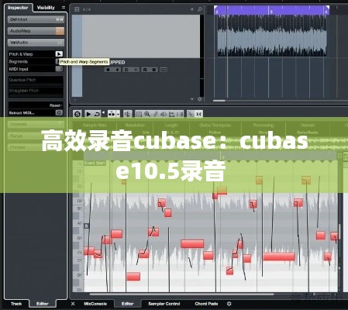The width and height of the screenshot is (348, 310).
Task: Collapse the VariAudio inspector section
Action: [36, 43]
